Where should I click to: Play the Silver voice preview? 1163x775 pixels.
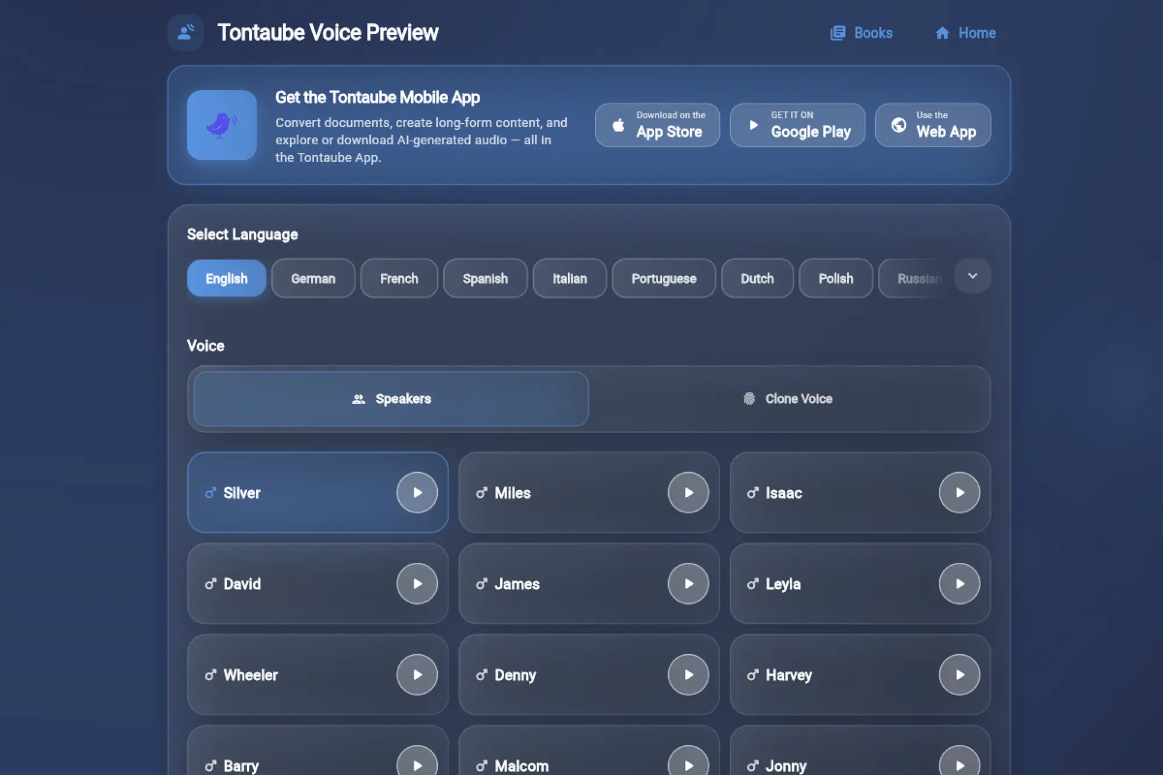(417, 492)
